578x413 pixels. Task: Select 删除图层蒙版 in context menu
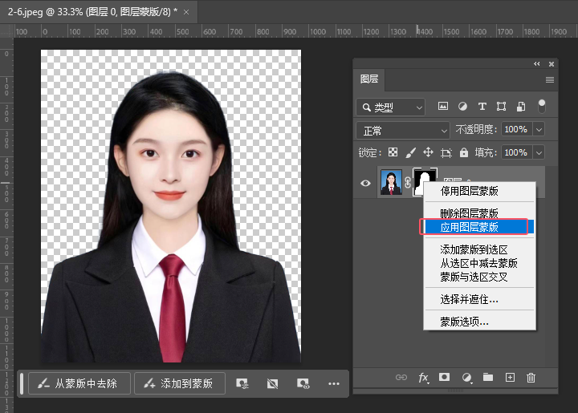pos(469,213)
